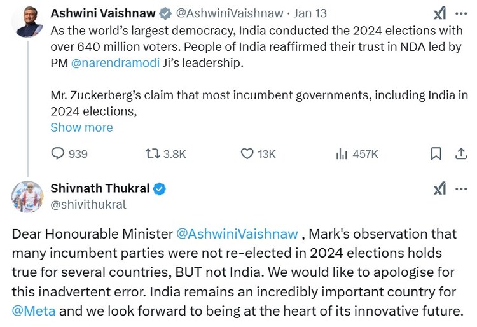Screen dimensions: 477x327
Task: Open more options on Vaishnaw's post
Action: point(461,14)
